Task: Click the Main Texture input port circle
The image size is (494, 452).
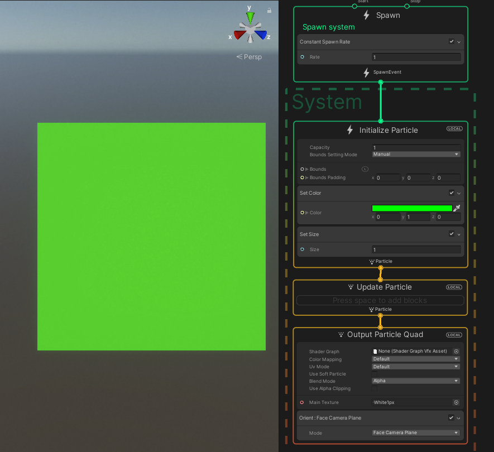Action: click(x=302, y=402)
